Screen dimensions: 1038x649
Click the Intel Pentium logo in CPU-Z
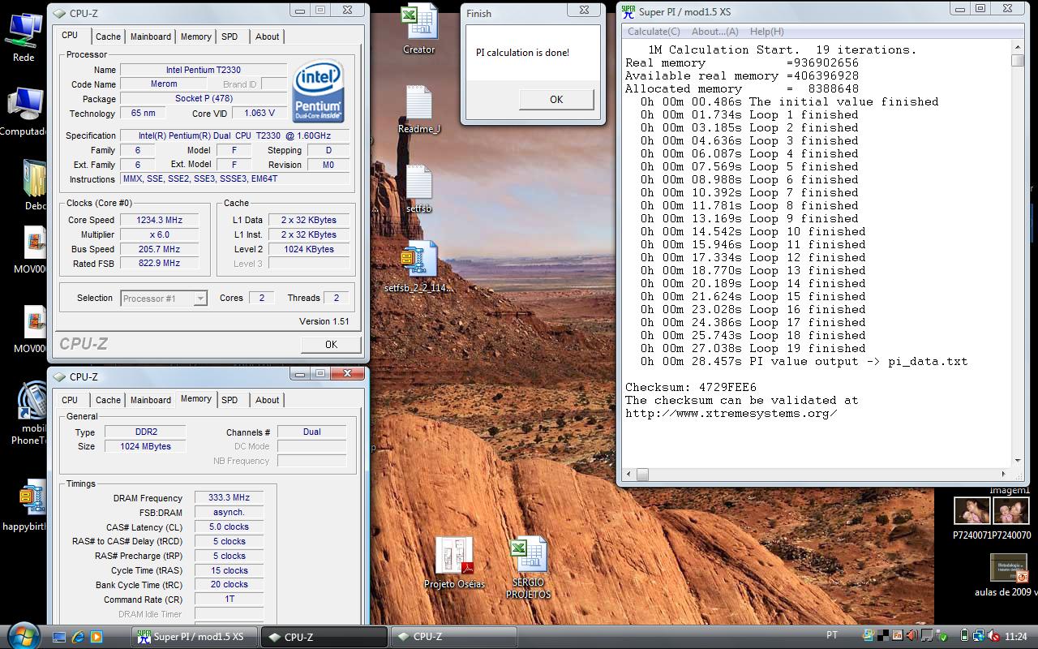click(318, 91)
